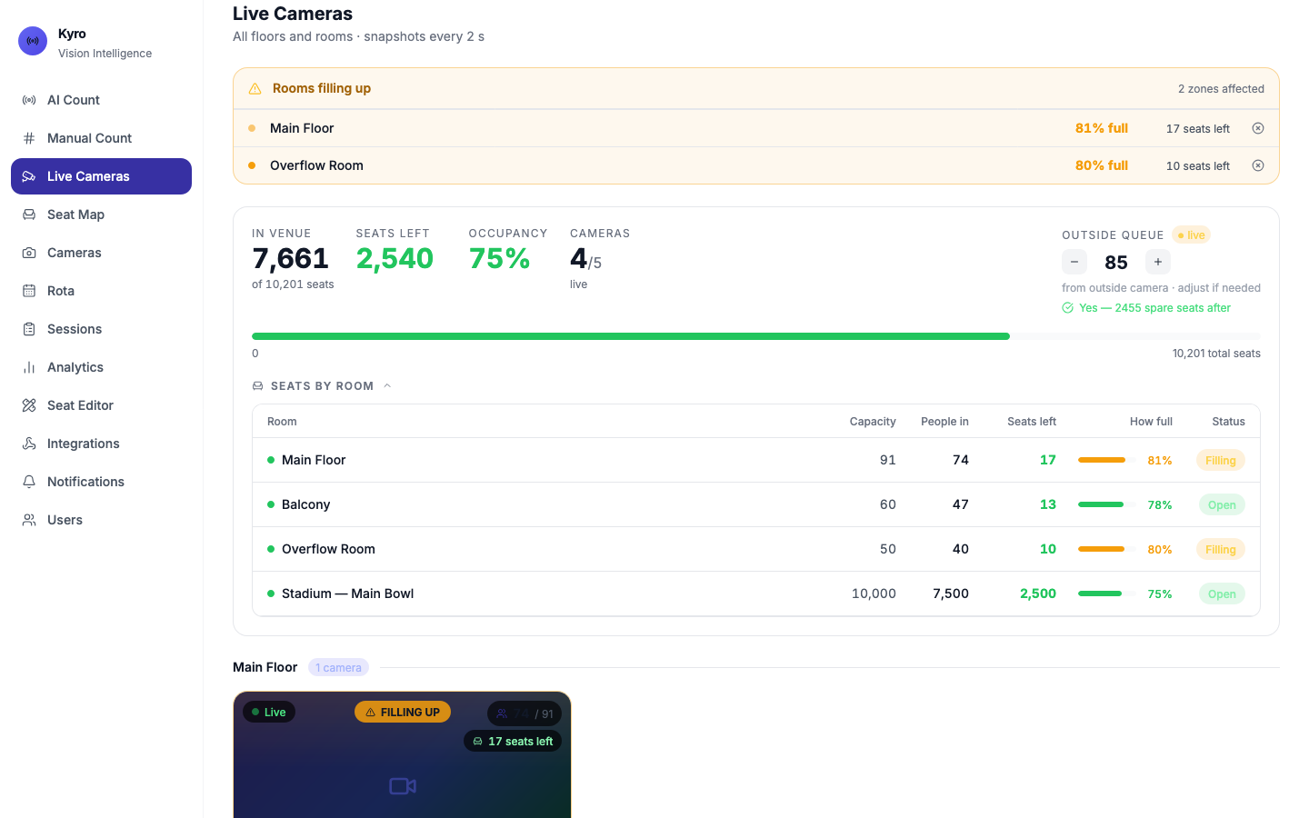Open Manual Count page
This screenshot has height=818, width=1309.
101,138
